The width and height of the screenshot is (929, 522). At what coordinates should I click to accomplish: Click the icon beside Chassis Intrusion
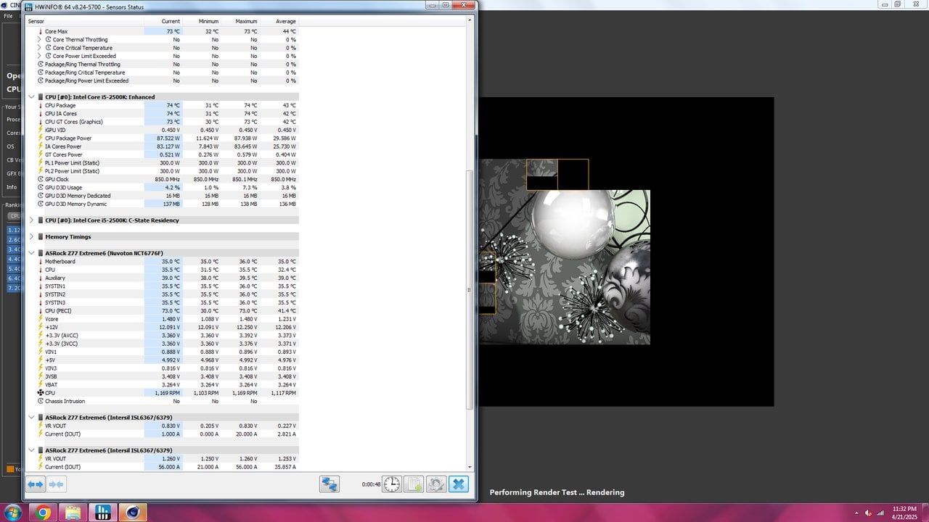41,401
